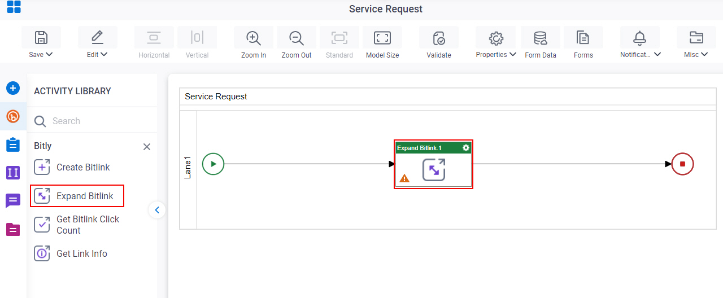Open Expand Bitlink.1 settings gear
Viewport: 723px width, 298px height.
[x=466, y=147]
